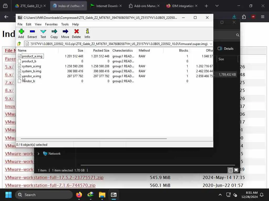Click the Extract toolbar icon
Viewport: 269px width, 201px height.
(x=32, y=33)
